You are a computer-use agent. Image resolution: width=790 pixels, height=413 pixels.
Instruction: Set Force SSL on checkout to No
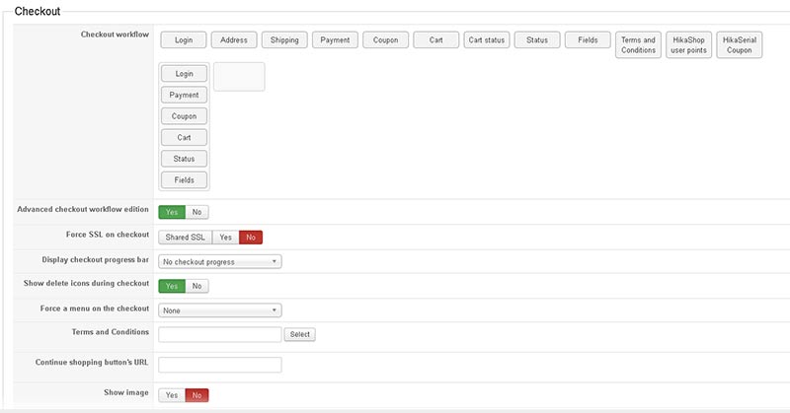point(251,238)
